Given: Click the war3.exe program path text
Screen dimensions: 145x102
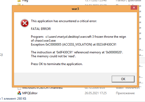Looking at the screenshot, I should [78, 39].
